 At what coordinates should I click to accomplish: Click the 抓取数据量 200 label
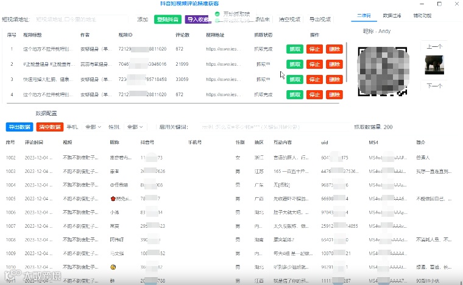coord(373,127)
